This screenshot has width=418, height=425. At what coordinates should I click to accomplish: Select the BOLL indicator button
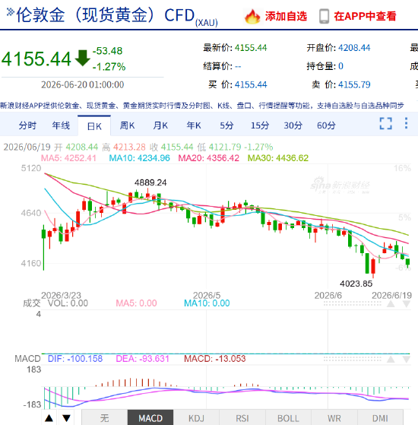coord(288,418)
